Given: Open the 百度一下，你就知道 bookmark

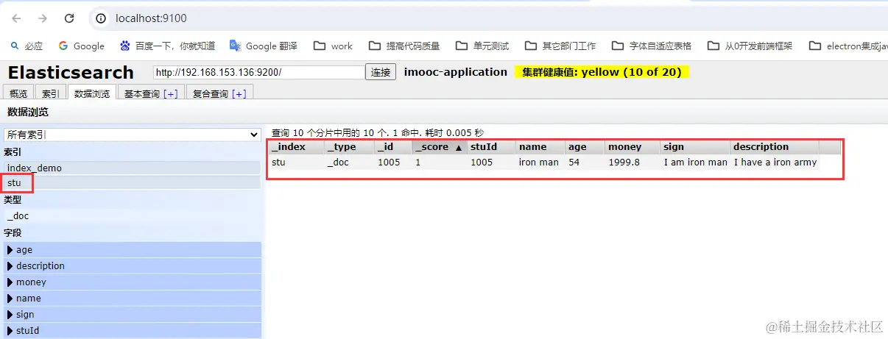Looking at the screenshot, I should (167, 46).
